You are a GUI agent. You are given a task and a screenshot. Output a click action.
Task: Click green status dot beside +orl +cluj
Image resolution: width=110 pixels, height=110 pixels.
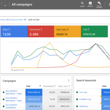(x=77, y=92)
